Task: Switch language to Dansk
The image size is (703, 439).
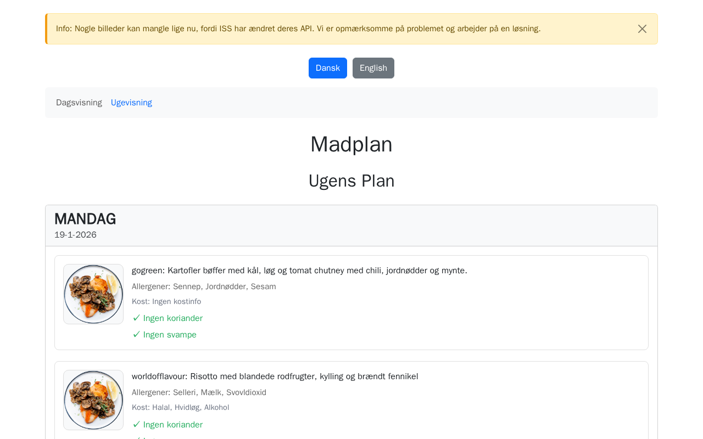Action: 328,68
